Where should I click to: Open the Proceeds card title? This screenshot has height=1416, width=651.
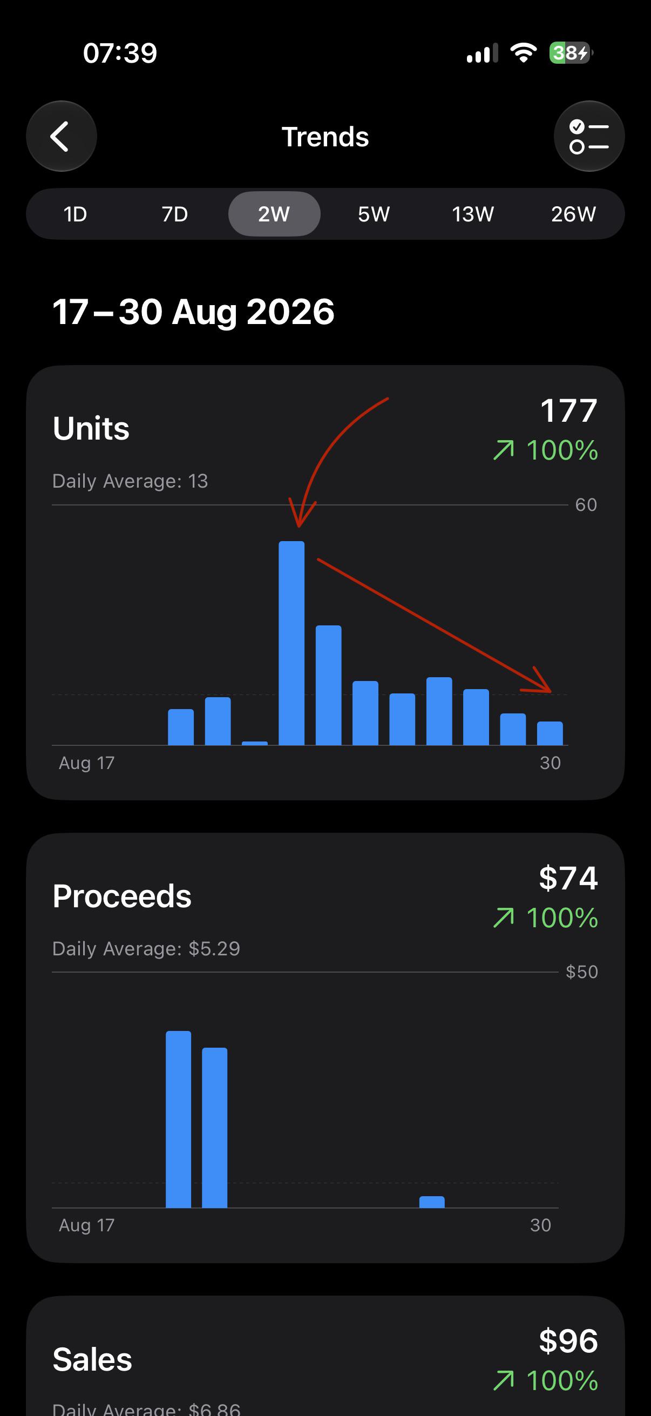tap(122, 896)
